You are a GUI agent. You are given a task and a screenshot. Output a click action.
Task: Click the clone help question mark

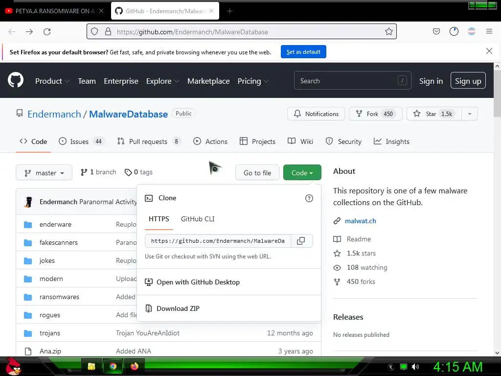coord(309,198)
